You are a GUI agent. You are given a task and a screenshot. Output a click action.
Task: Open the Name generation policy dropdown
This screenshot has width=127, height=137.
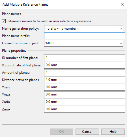click(x=84, y=29)
